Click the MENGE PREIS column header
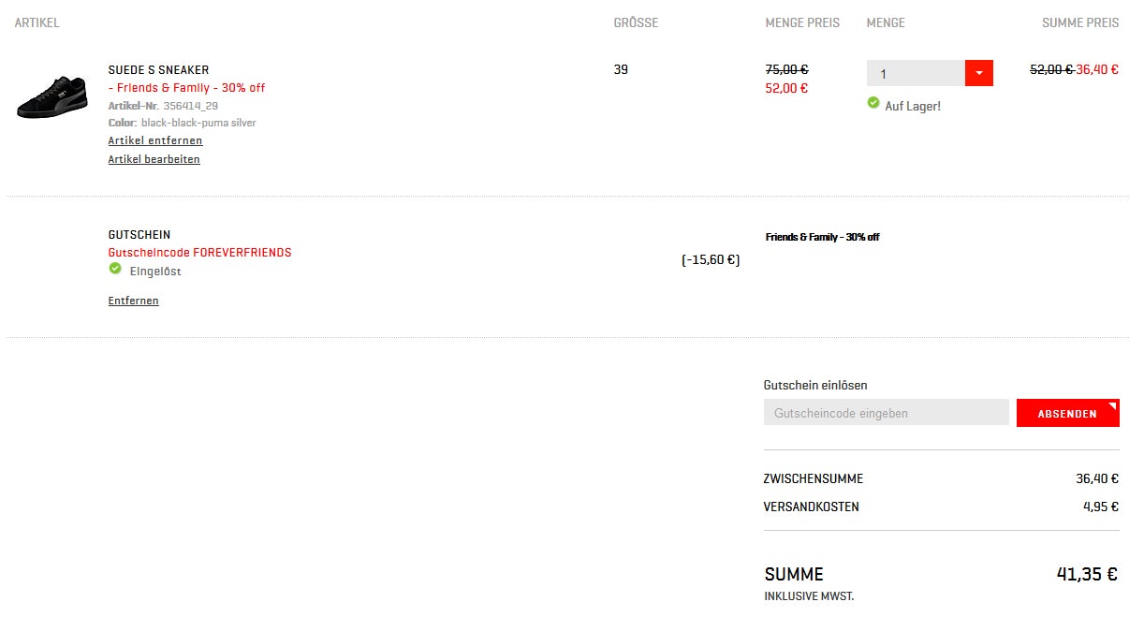Screen dimensions: 1144x617 [802, 22]
